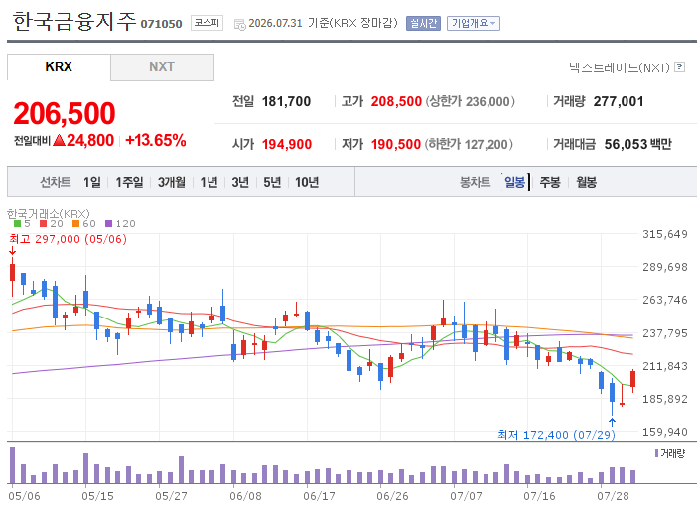Select the 3개월 line chart period

tap(172, 182)
